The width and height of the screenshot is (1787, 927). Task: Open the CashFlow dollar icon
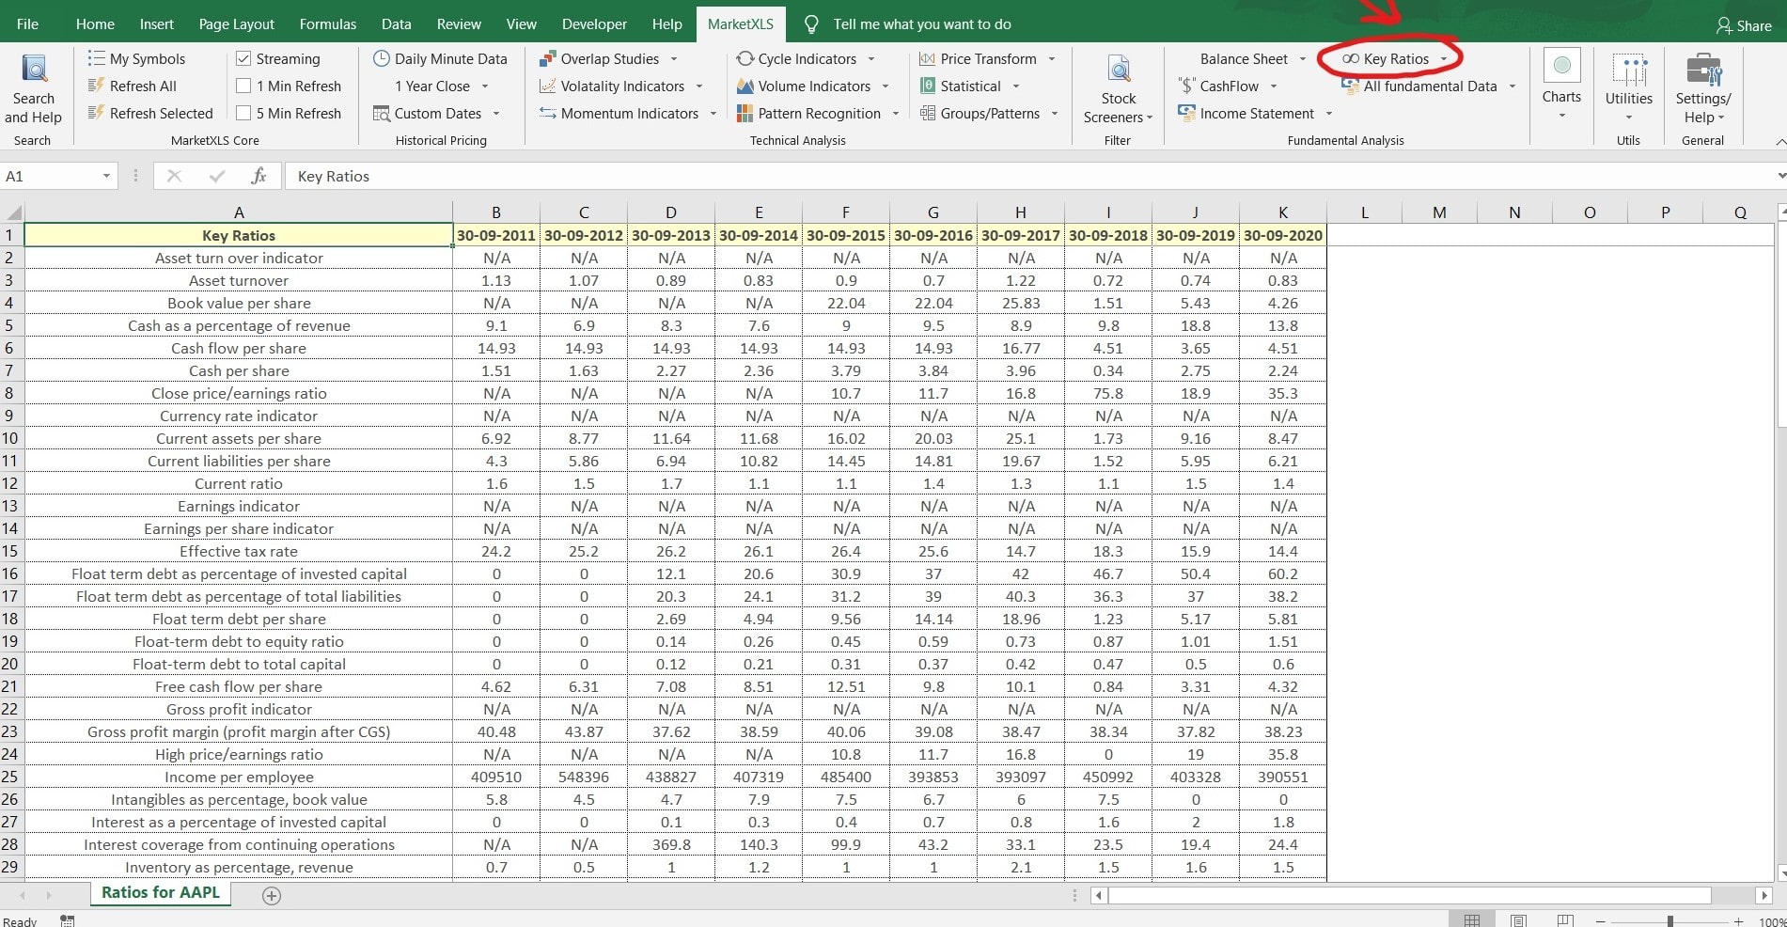point(1186,86)
